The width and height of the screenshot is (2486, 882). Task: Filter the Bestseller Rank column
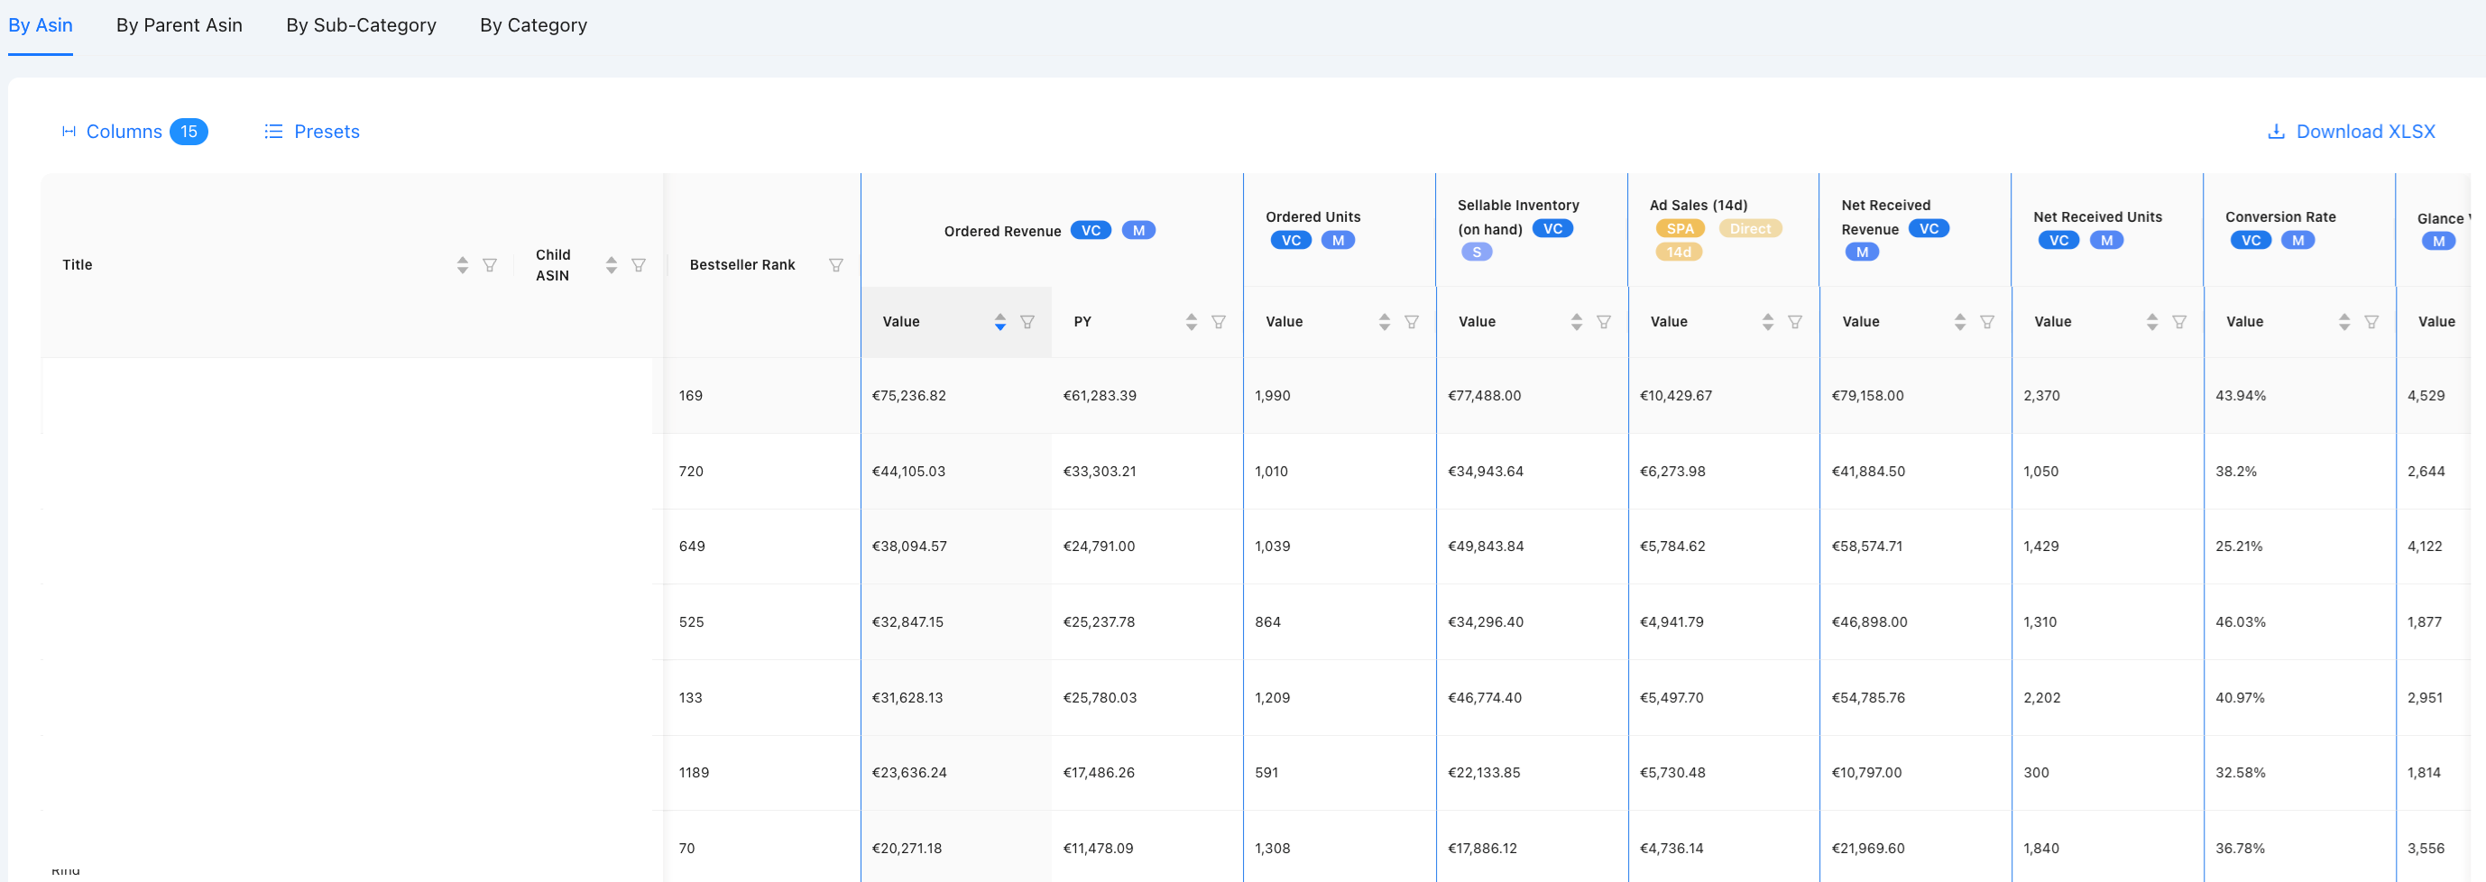pyautogui.click(x=836, y=264)
